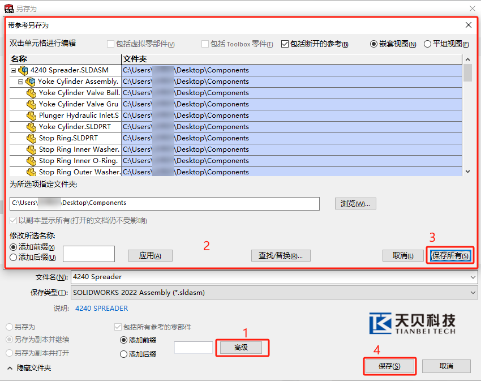The height and width of the screenshot is (381, 481).
Task: Click the 名称 column header
Action: pyautogui.click(x=65, y=59)
